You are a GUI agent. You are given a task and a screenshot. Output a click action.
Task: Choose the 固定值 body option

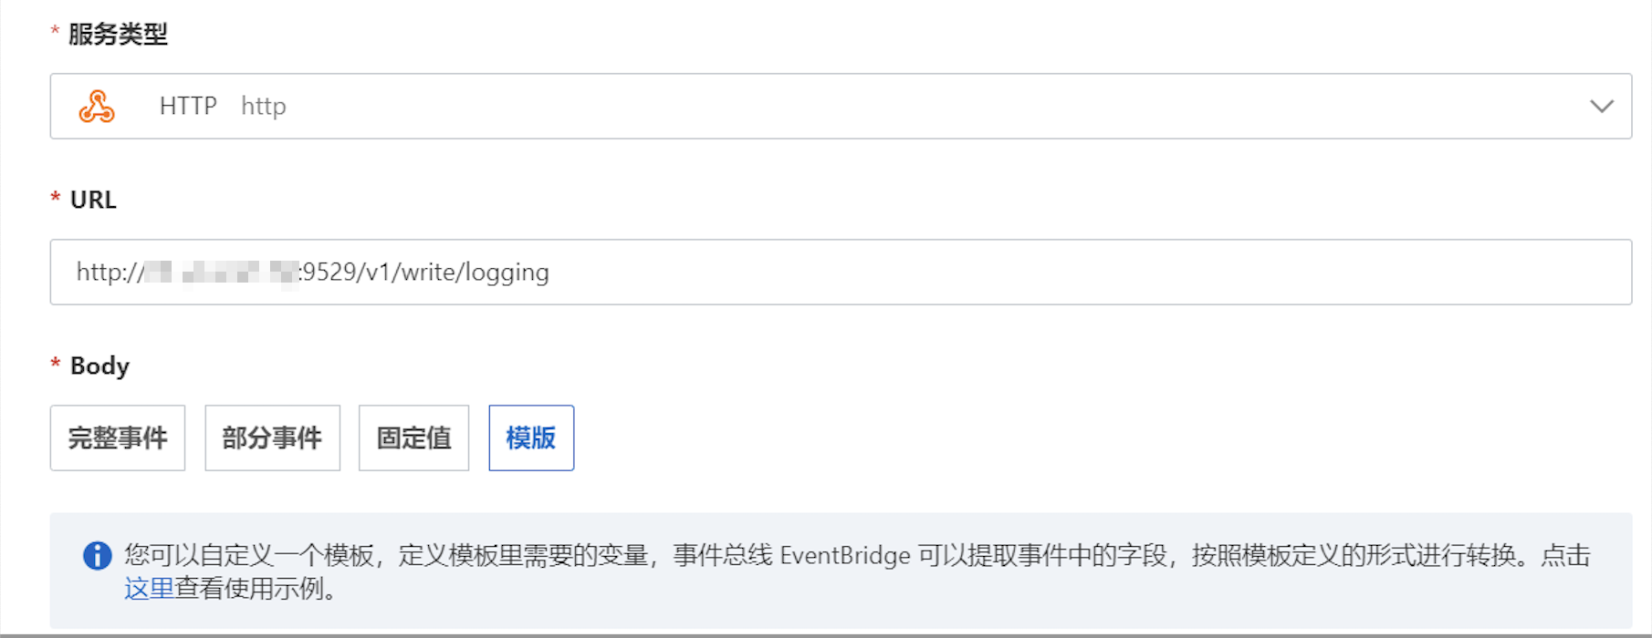click(x=413, y=437)
